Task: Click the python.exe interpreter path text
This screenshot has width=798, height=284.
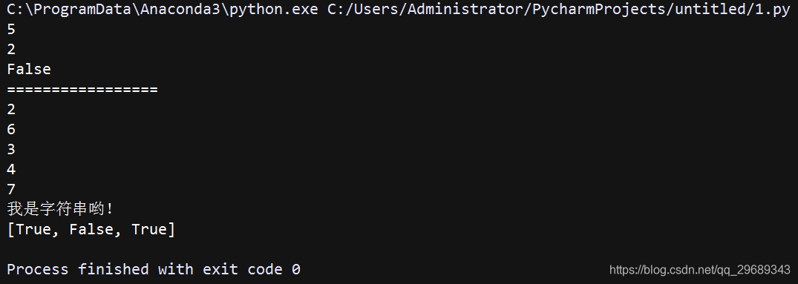Action: (162, 10)
